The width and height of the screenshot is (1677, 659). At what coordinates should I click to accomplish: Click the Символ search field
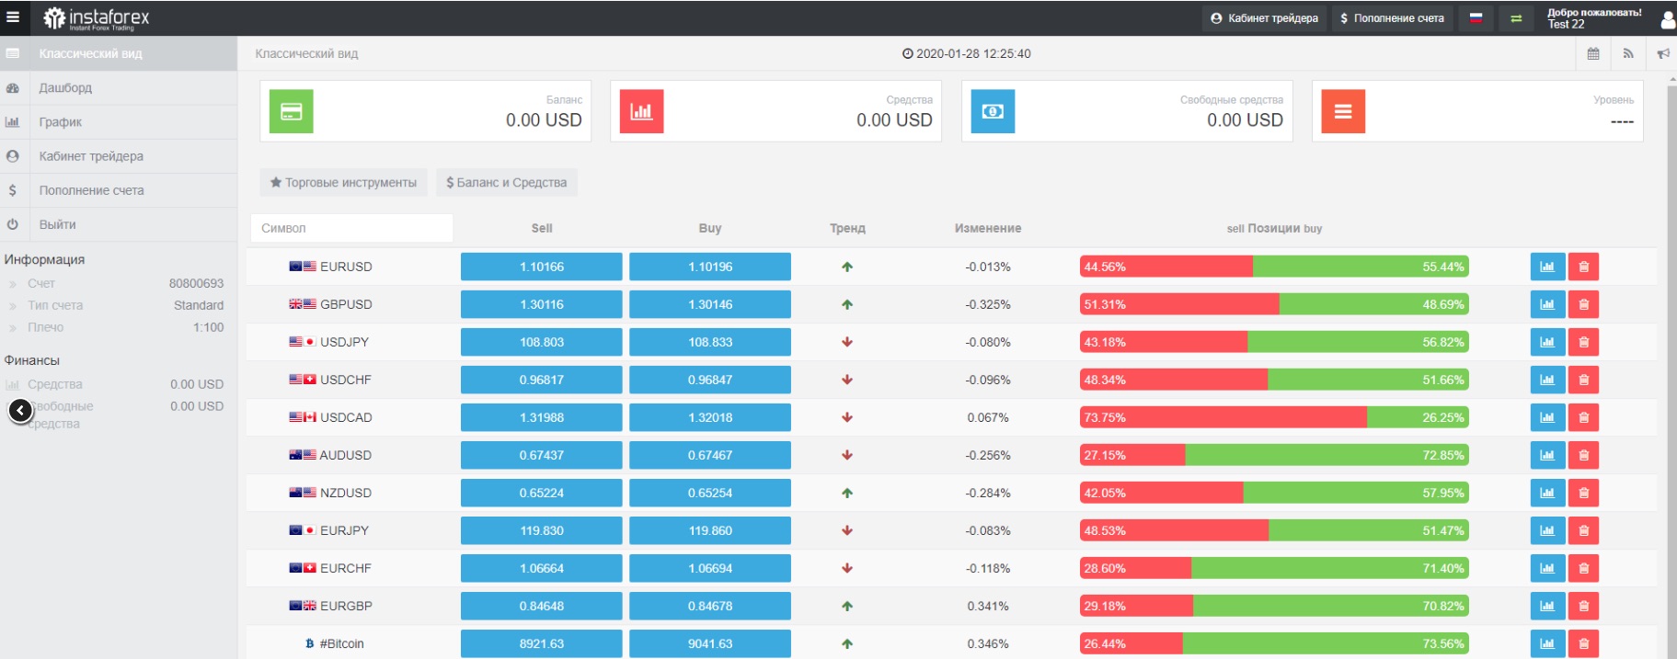[x=352, y=228]
